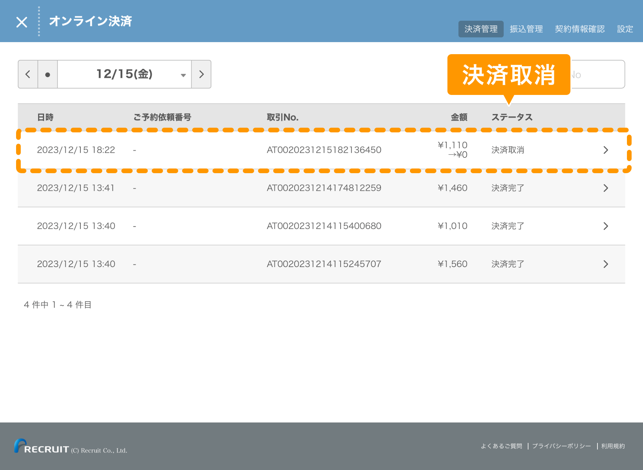The width and height of the screenshot is (643, 470).
Task: Open the 決済管理 tab
Action: (481, 29)
